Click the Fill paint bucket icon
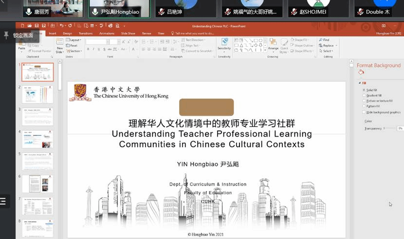 (x=361, y=73)
